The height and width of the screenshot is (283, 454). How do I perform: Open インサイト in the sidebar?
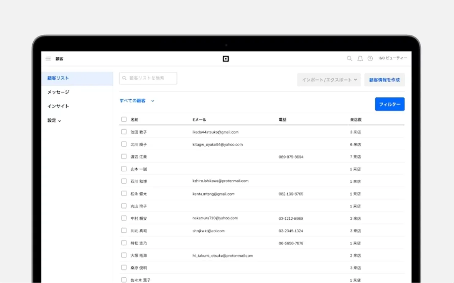pyautogui.click(x=58, y=106)
